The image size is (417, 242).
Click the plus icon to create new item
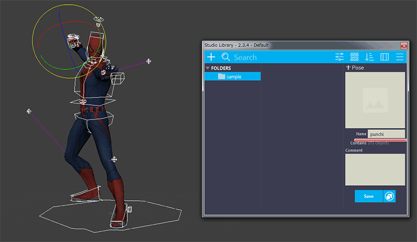coord(211,57)
